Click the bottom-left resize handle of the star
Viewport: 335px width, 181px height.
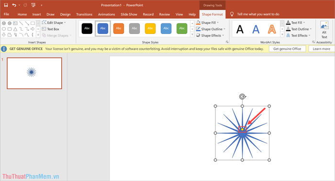(215, 160)
